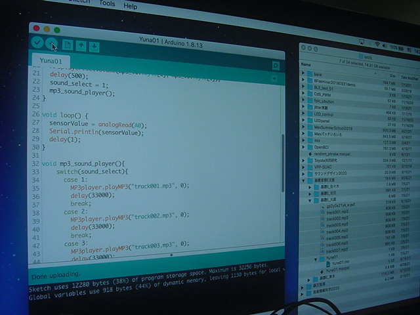Image resolution: width=420 pixels, height=315 pixels.
Task: Click the LEDpanel folder icon
Action: [x=310, y=120]
